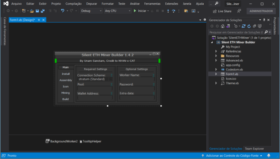Open the Arquivo menu

coord(16,4)
